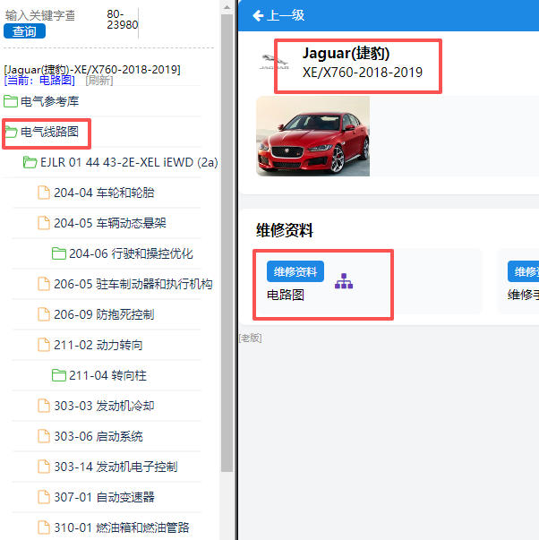Open 303-14 发动机电子控制 entry

point(115,467)
